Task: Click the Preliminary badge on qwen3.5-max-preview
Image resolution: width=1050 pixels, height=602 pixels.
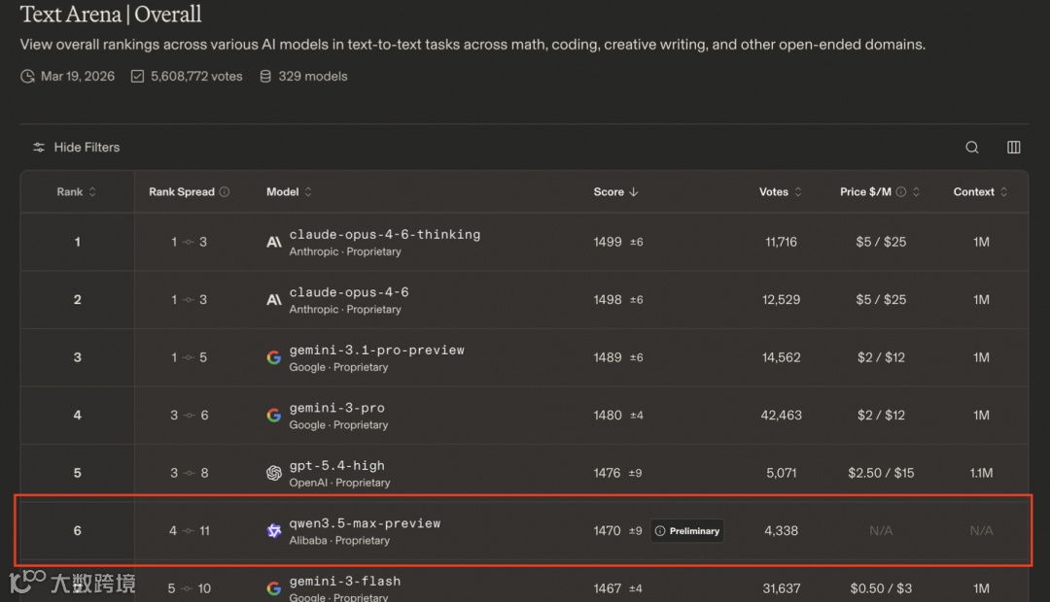Action: point(687,531)
